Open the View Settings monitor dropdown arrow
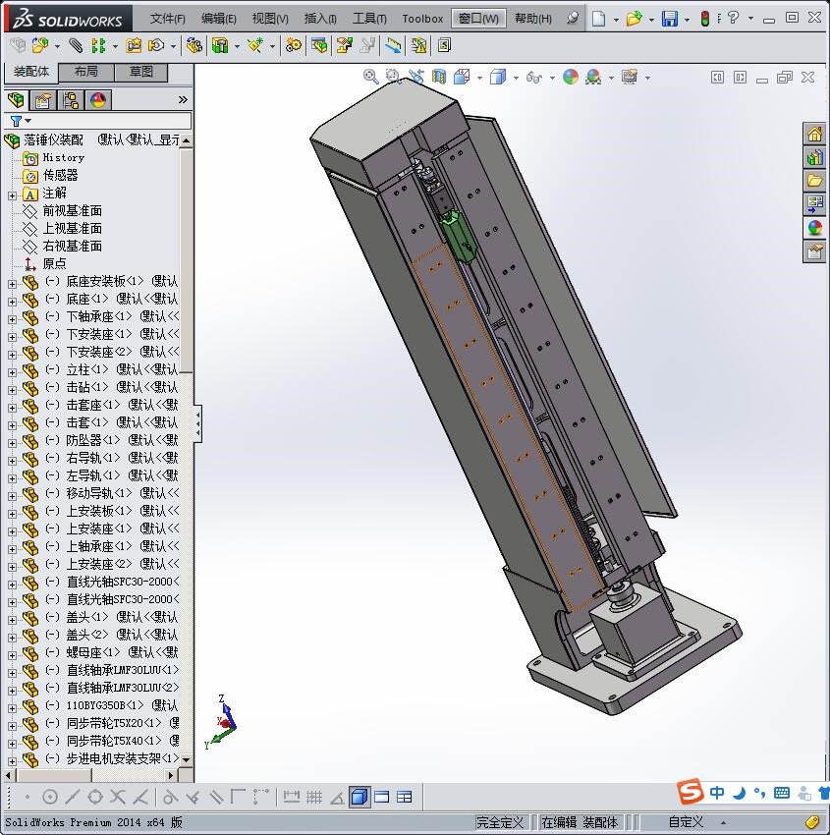This screenshot has width=830, height=835. [648, 78]
